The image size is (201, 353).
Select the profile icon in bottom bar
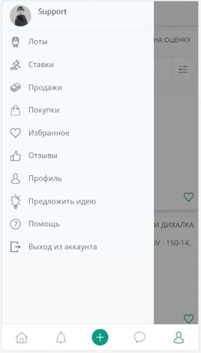tap(179, 337)
